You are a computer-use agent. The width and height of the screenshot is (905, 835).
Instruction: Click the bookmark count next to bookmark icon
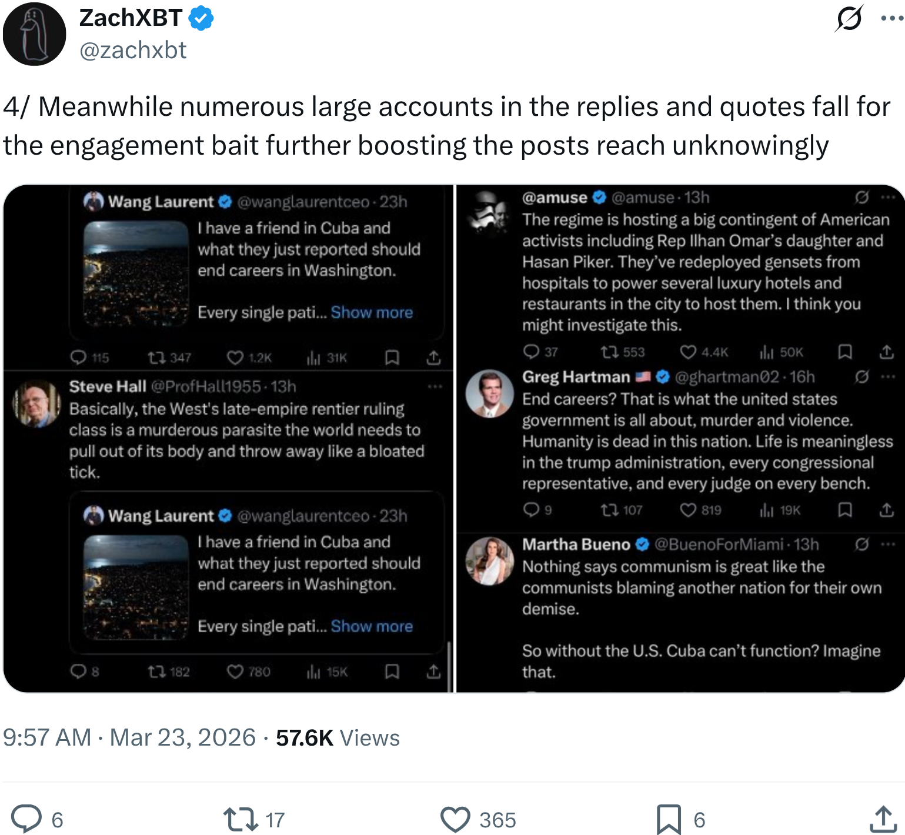(699, 820)
